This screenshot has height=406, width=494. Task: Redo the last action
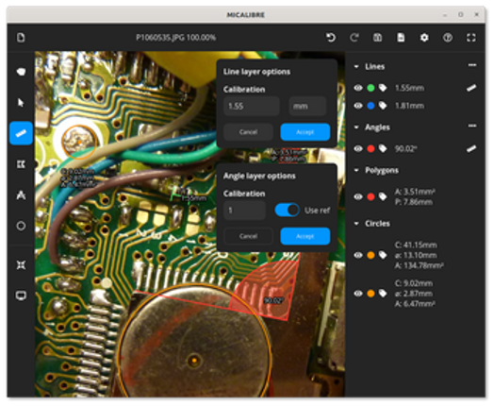354,38
